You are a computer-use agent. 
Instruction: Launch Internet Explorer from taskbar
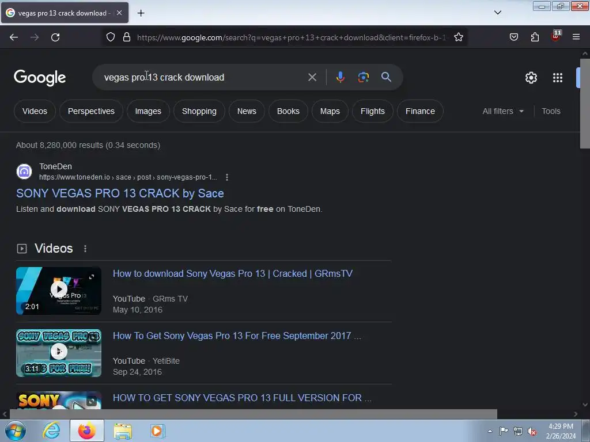pyautogui.click(x=51, y=430)
